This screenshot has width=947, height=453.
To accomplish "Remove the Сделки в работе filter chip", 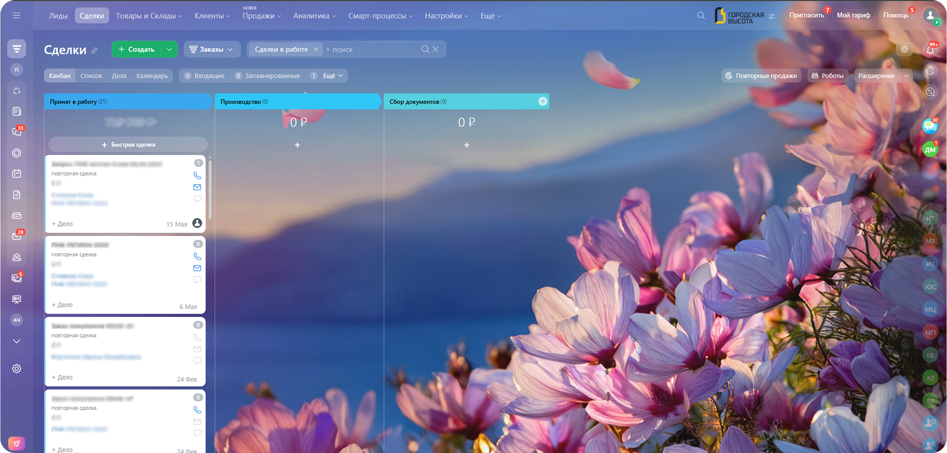I will point(316,49).
